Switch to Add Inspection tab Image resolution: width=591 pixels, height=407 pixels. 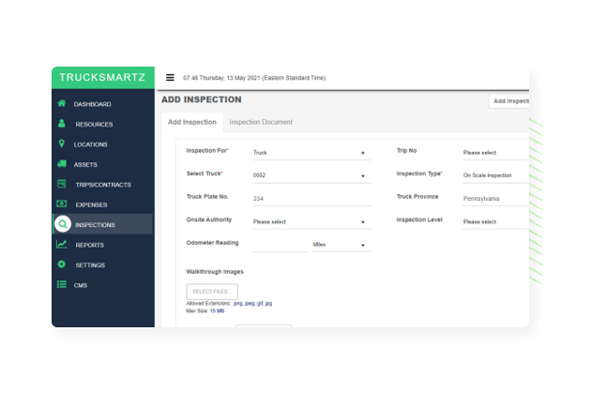tap(192, 122)
